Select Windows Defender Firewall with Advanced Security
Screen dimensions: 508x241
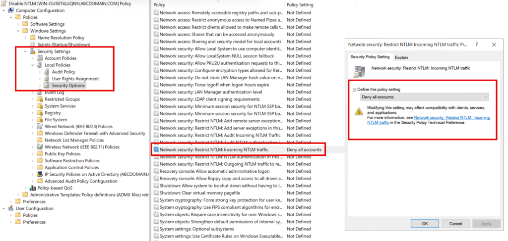coord(95,133)
